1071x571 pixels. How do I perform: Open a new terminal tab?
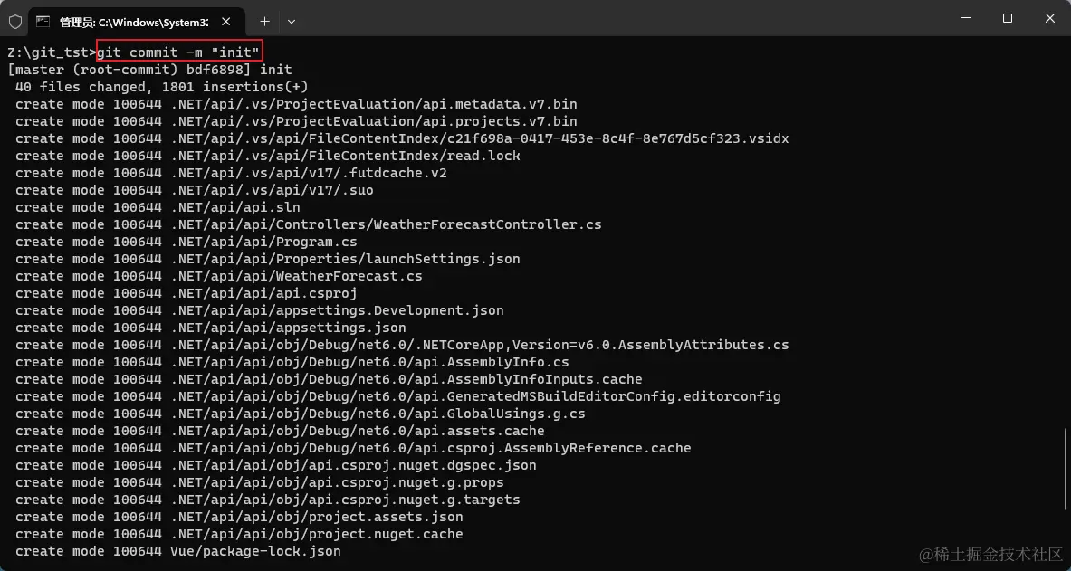pyautogui.click(x=264, y=20)
